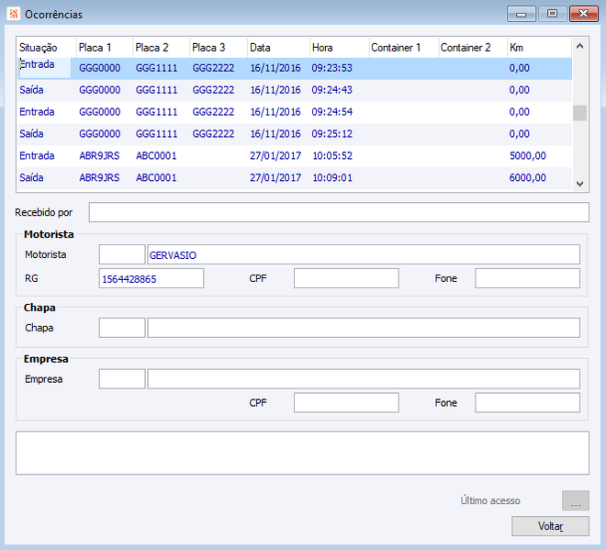This screenshot has height=550, width=606.
Task: Click the Situação column header
Action: [47, 48]
